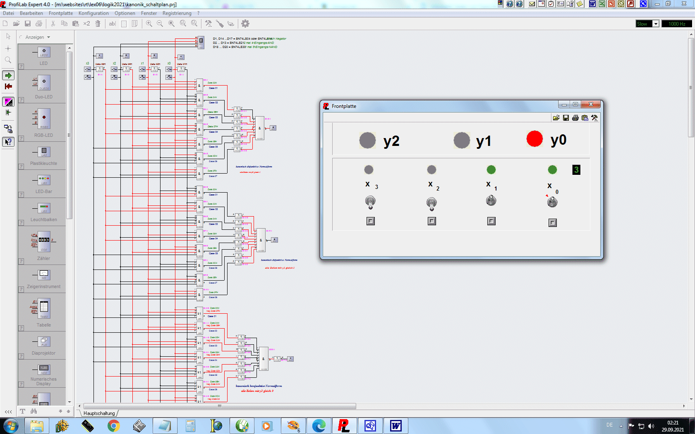Save the project via floppy disk icon
Screen dimensions: 695x434
pyautogui.click(x=28, y=24)
